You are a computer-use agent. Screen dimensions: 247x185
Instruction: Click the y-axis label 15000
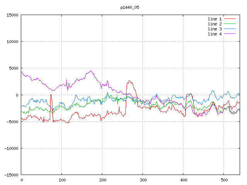pos(12,15)
